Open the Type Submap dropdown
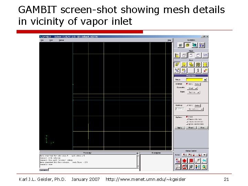248x186 pixels. (x=193, y=92)
